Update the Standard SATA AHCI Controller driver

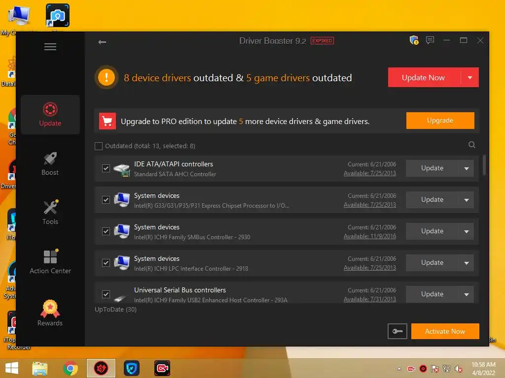(x=432, y=168)
